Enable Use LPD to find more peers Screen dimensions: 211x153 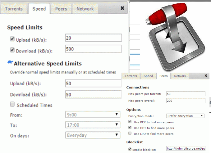tap(130, 133)
